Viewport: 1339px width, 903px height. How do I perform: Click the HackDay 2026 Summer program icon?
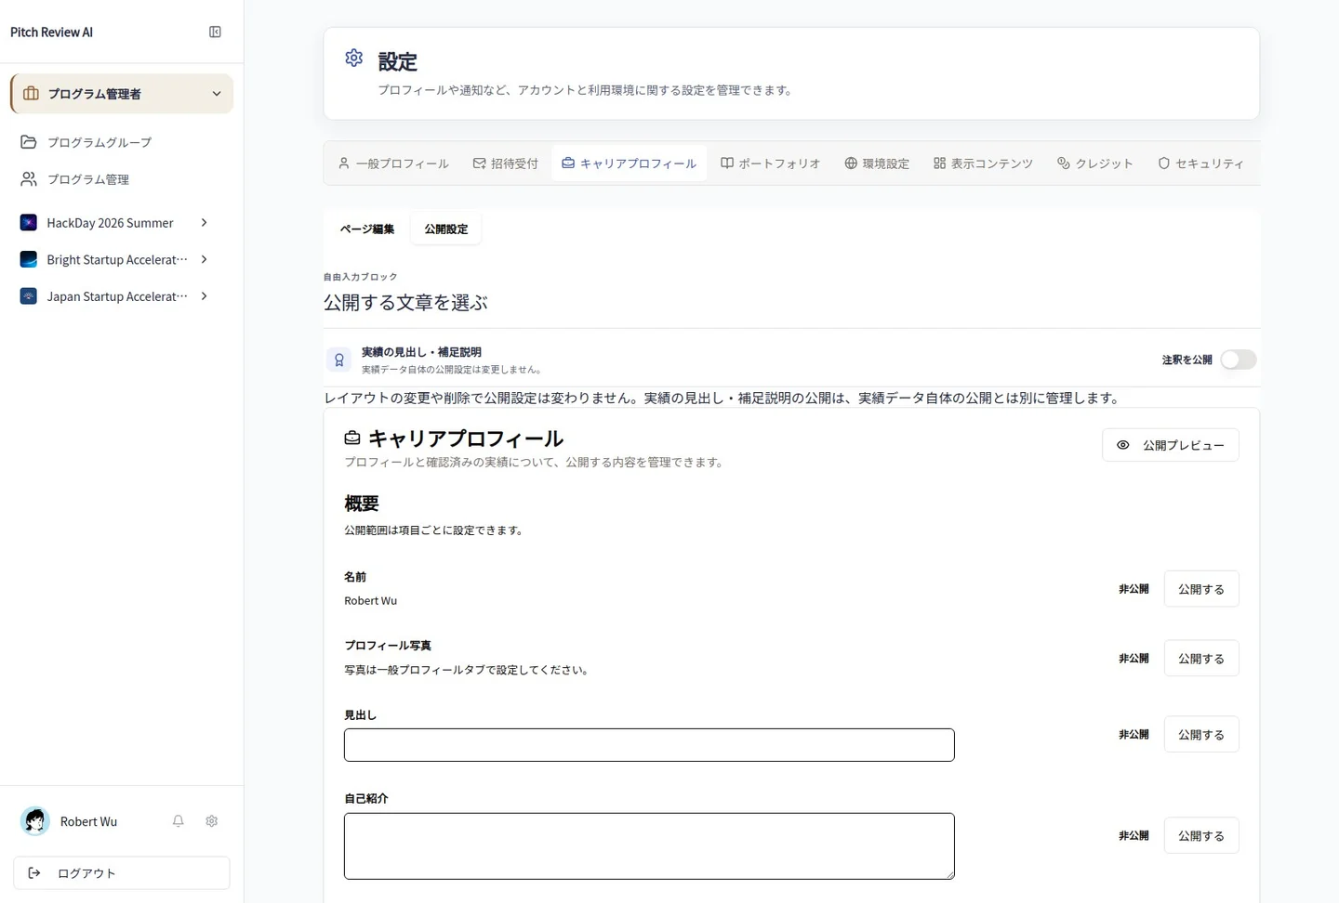tap(29, 223)
